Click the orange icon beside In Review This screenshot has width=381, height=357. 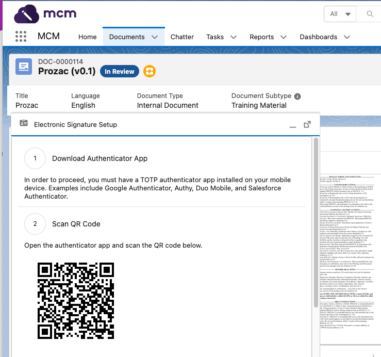pos(149,71)
